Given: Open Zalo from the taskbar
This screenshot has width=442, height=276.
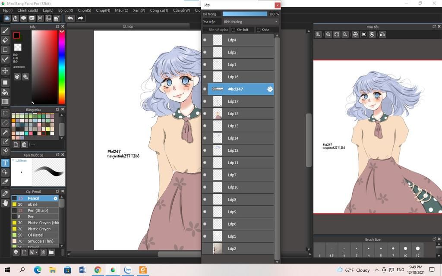Looking at the screenshot, I should pyautogui.click(x=128, y=270).
